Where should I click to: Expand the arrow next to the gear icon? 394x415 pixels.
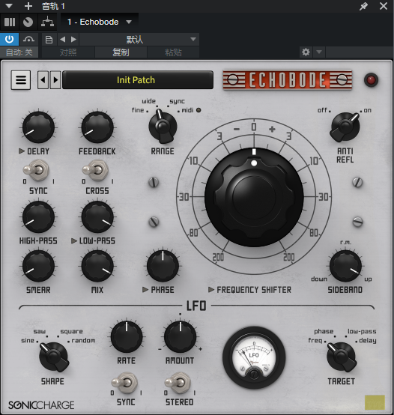click(x=319, y=52)
